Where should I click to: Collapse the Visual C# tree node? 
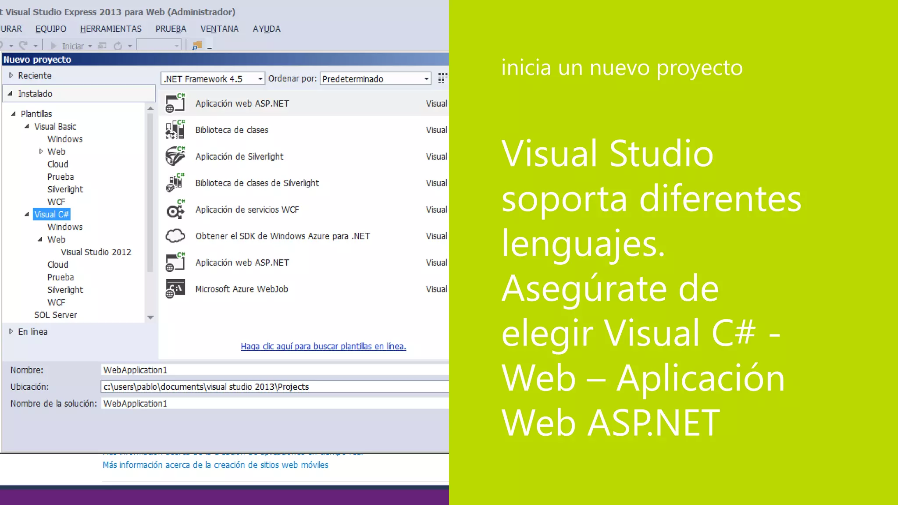tap(27, 214)
